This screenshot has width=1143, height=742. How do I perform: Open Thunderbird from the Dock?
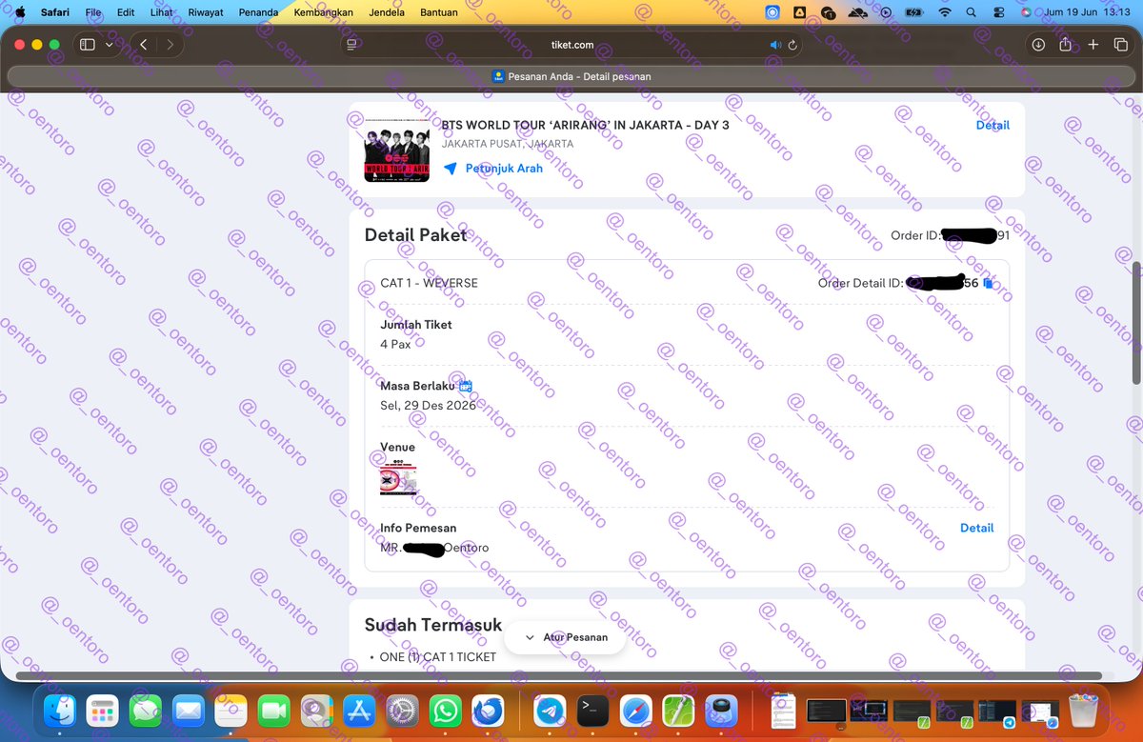488,711
